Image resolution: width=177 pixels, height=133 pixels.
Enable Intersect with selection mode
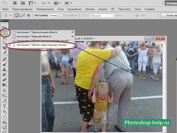[x=28, y=15]
